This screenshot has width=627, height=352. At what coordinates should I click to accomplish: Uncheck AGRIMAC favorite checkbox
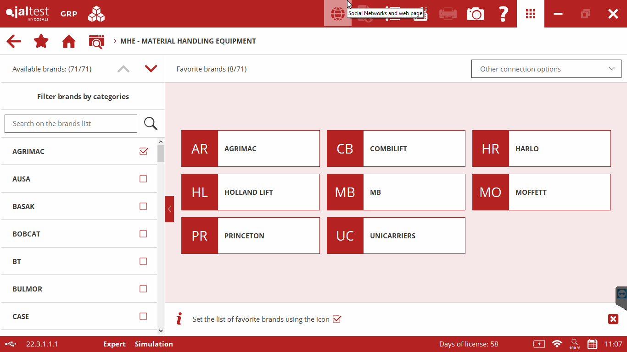(x=143, y=151)
